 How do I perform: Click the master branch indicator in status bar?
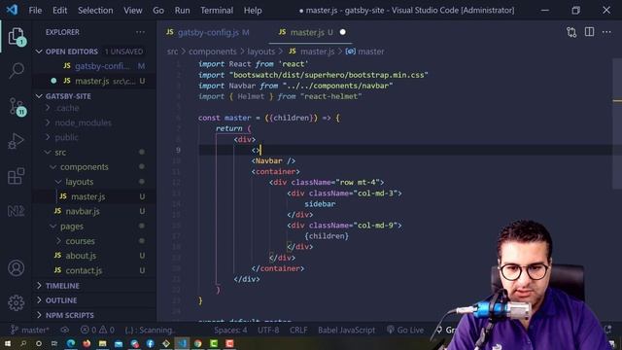coord(30,330)
